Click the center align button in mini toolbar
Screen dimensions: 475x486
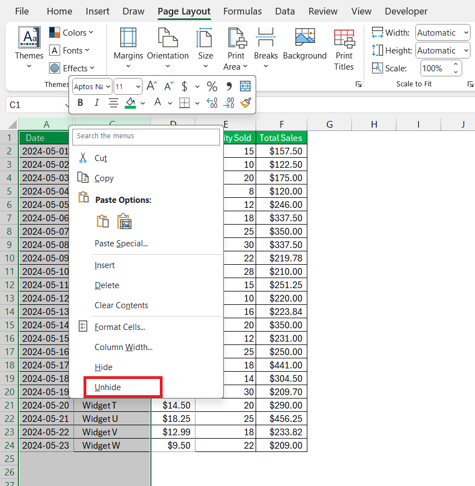(x=114, y=103)
